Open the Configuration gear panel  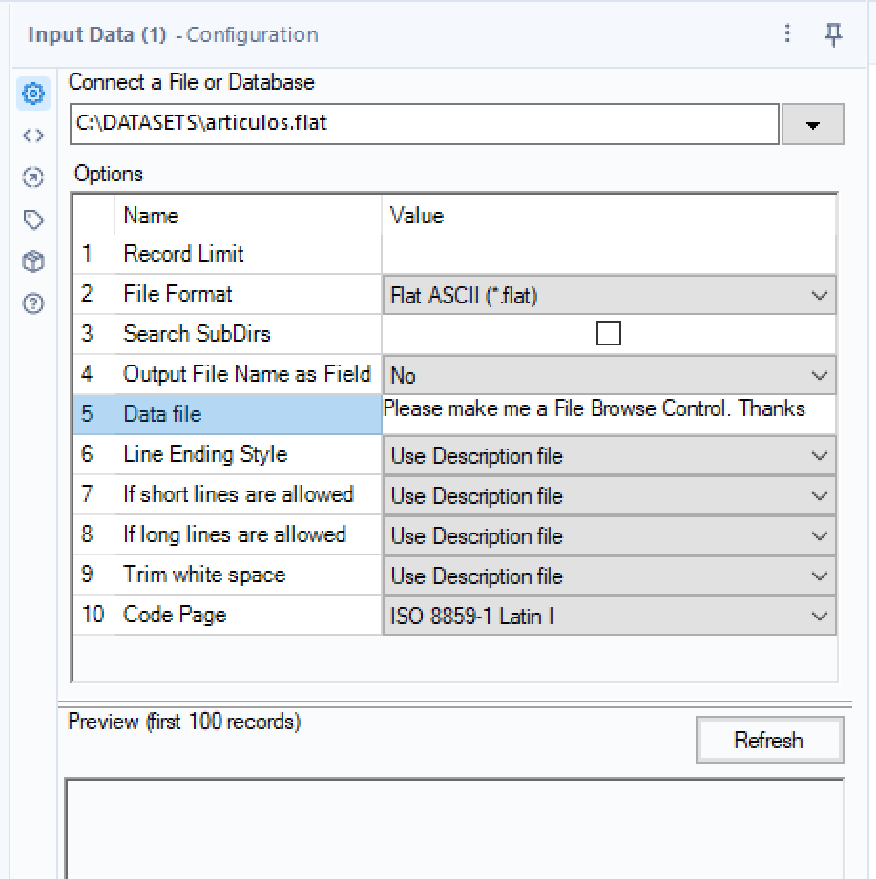[x=33, y=94]
